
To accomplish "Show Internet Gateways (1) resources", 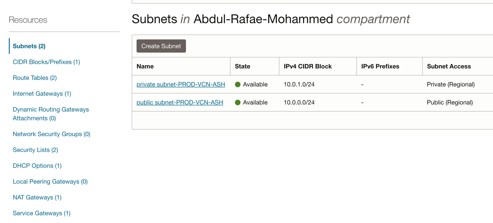I will 42,94.
